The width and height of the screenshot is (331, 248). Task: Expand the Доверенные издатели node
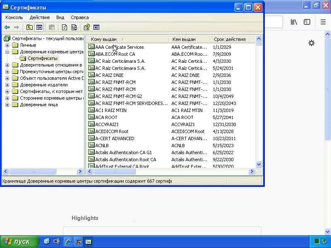(x=7, y=85)
